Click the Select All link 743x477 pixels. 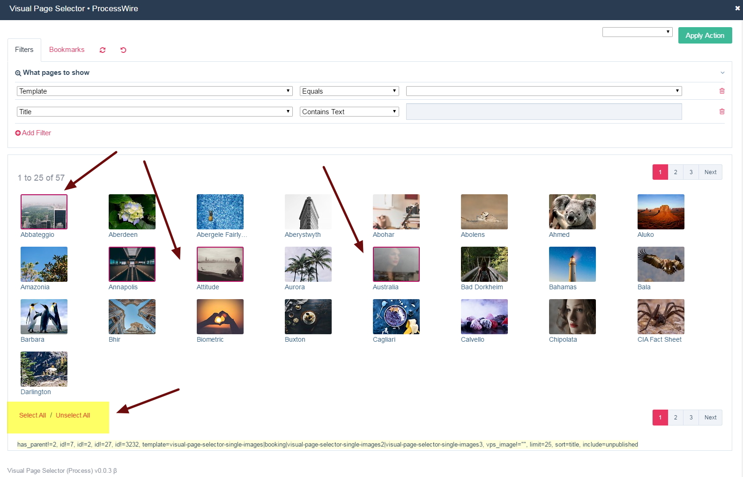(32, 415)
